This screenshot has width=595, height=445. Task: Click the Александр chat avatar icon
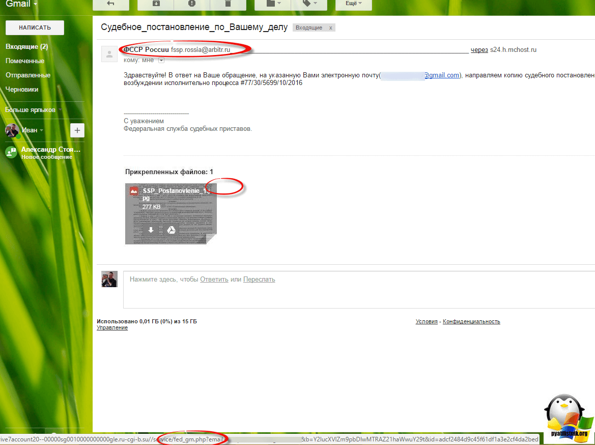tap(11, 152)
